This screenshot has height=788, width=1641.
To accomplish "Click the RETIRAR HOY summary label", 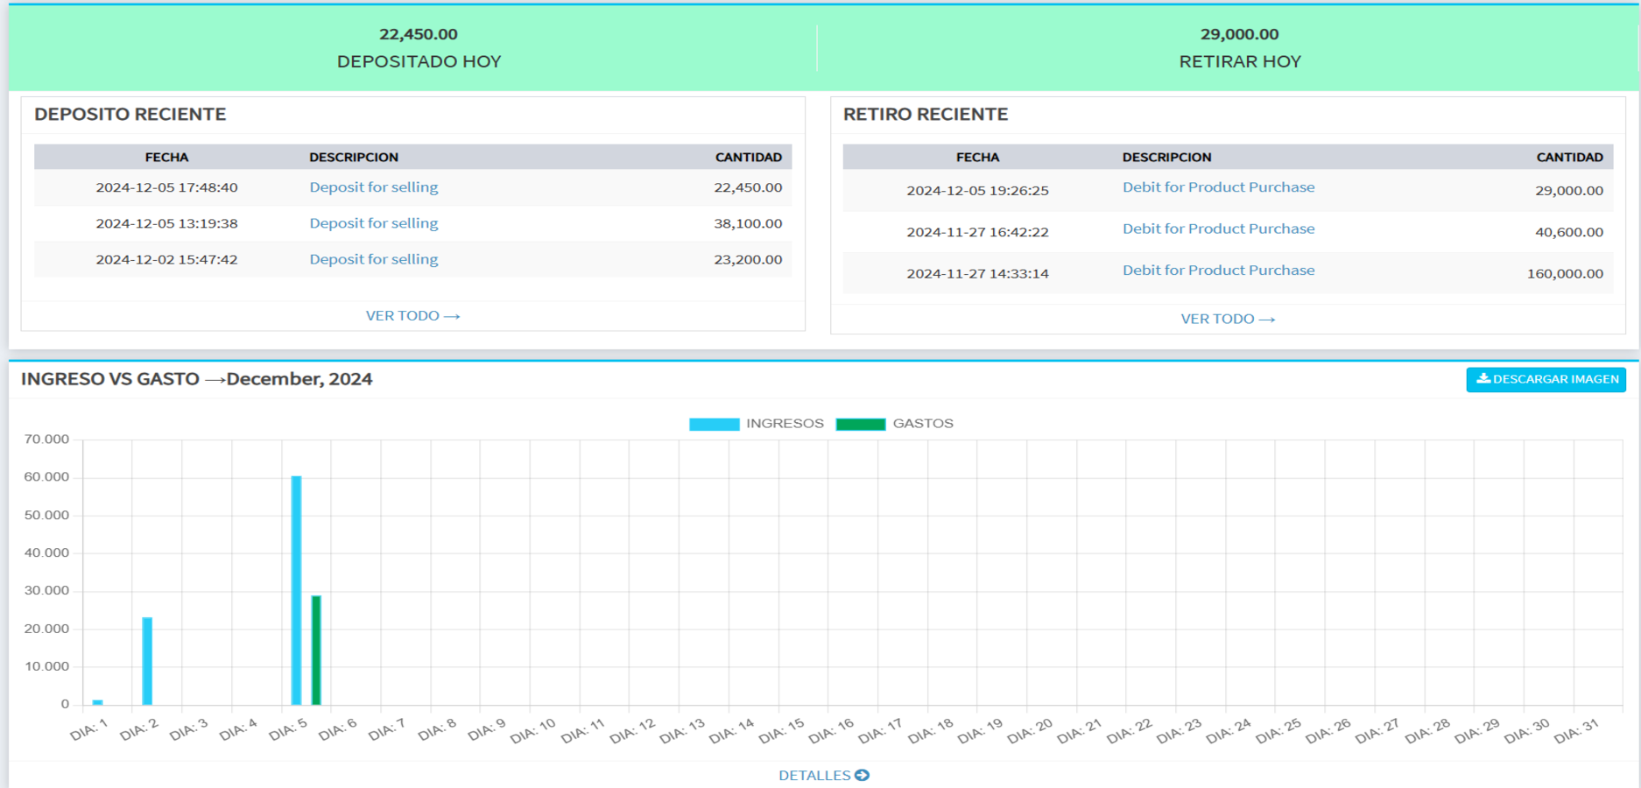I will click(1240, 61).
